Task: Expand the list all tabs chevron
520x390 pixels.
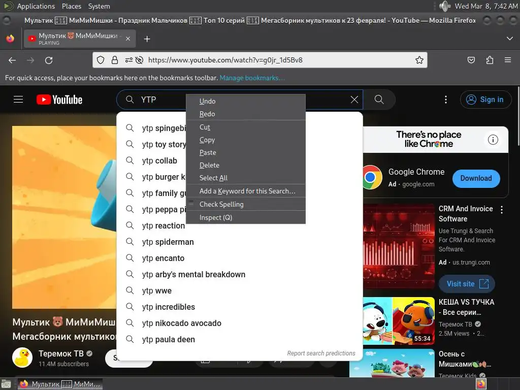Action: coord(510,39)
